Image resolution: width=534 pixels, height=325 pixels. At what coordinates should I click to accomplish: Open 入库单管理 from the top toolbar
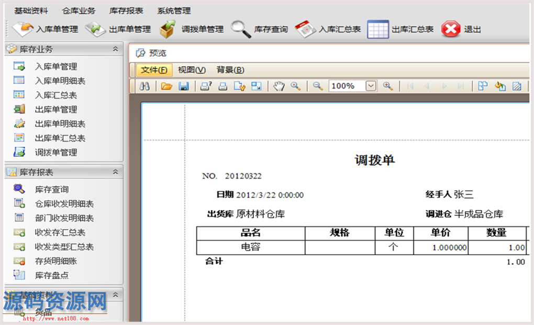click(x=46, y=29)
